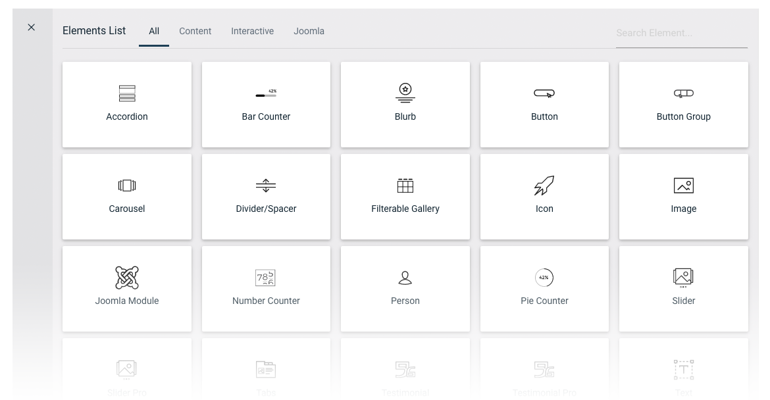Add the Bar Counter element
The height and width of the screenshot is (400, 770).
tap(266, 105)
